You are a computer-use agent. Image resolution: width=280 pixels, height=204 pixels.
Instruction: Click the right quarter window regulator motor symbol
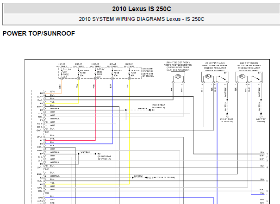(x=208, y=77)
